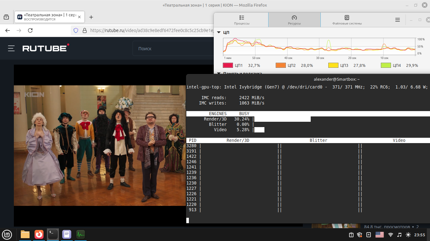Pick a new color for ЦП1
Screen dimensions: 430x241
(x=228, y=65)
